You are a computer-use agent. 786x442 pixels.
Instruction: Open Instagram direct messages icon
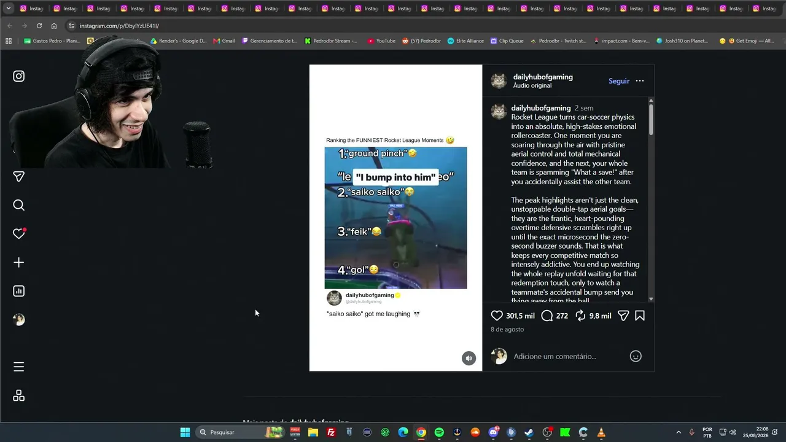pos(19,177)
